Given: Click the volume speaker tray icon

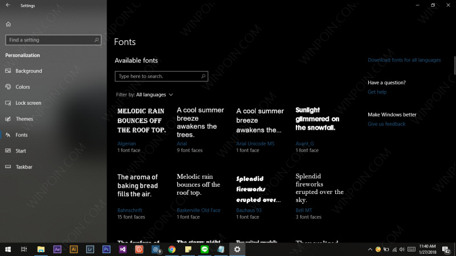Looking at the screenshot, I should (x=402, y=249).
